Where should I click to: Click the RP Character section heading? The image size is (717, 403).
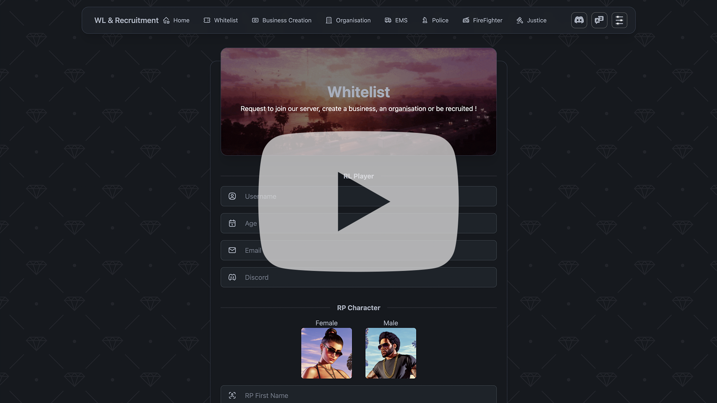point(358,308)
